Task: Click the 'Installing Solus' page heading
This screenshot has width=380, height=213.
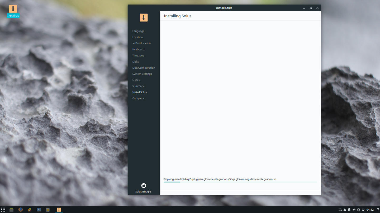Action: pyautogui.click(x=178, y=16)
